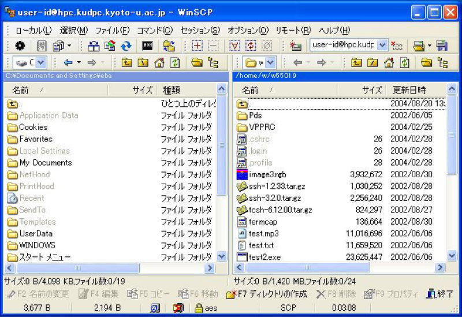Select remote file termcap
The width and height of the screenshot is (462, 317).
pyautogui.click(x=263, y=222)
